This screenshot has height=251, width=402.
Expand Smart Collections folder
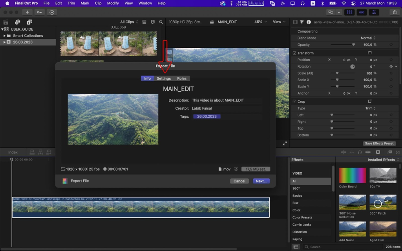4,36
